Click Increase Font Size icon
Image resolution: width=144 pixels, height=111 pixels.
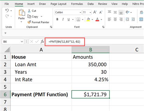pos(95,12)
